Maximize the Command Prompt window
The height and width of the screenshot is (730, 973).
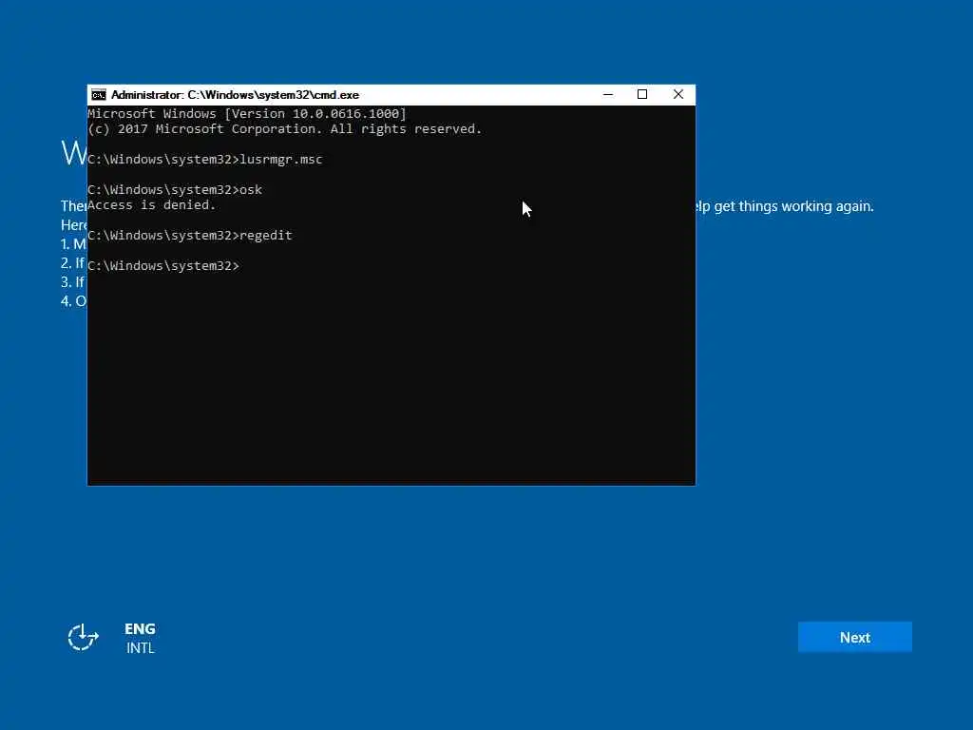click(x=642, y=95)
